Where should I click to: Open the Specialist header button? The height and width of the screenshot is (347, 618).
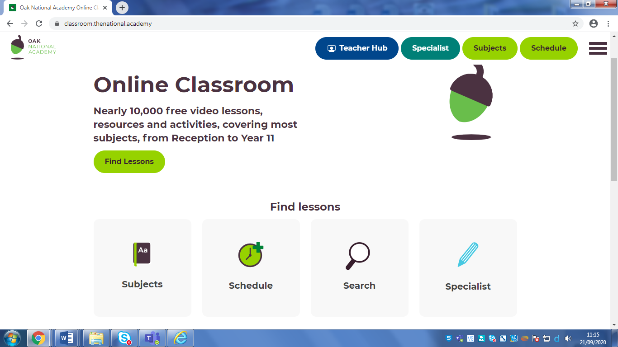pos(430,48)
